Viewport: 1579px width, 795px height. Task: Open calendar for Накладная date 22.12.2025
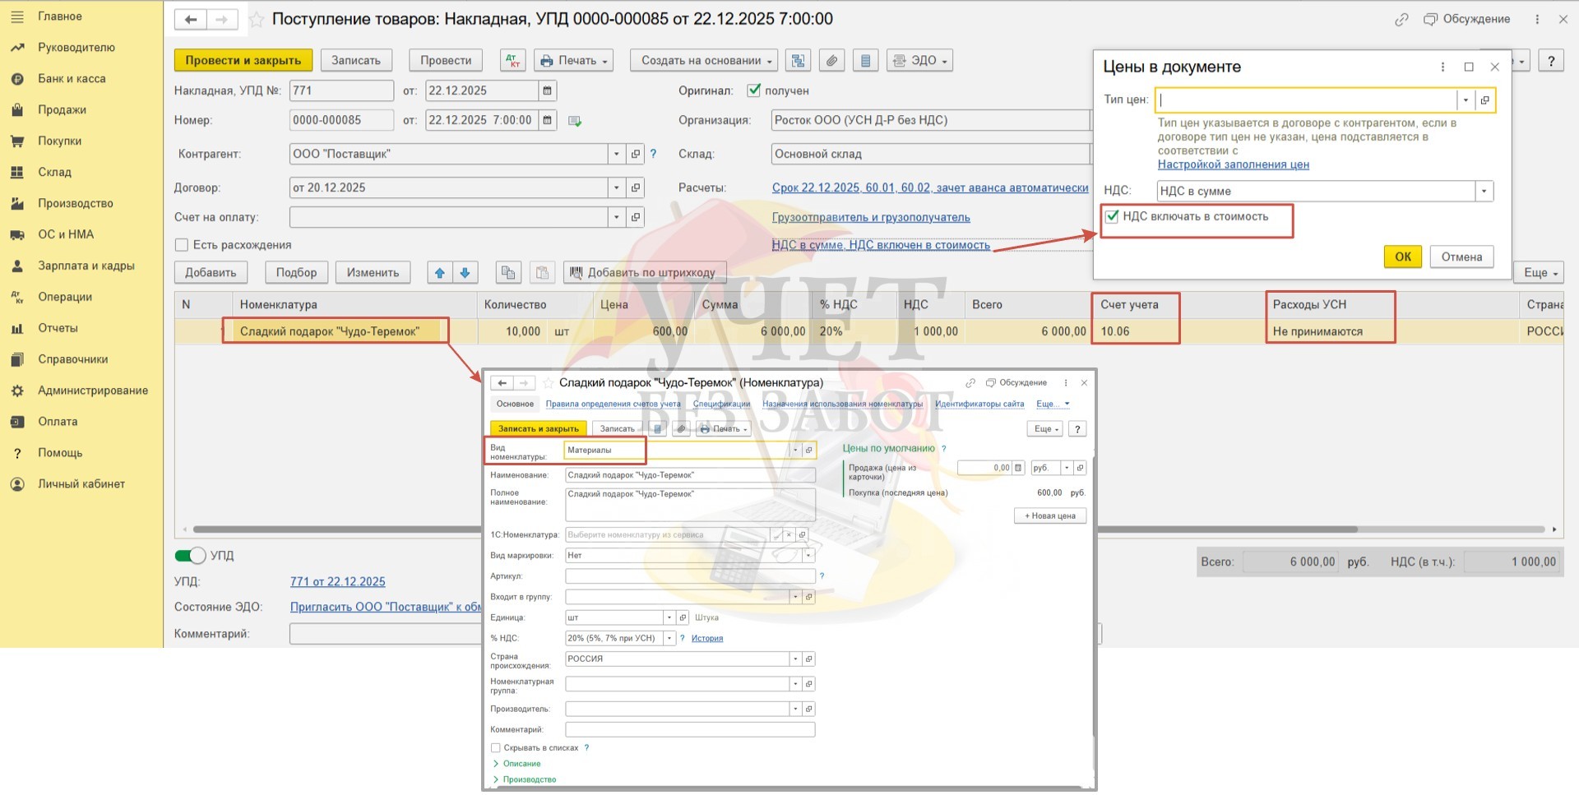pos(547,90)
